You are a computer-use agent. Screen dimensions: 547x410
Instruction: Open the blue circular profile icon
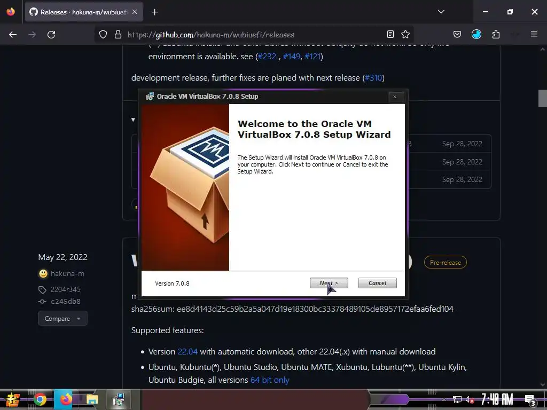(476, 35)
